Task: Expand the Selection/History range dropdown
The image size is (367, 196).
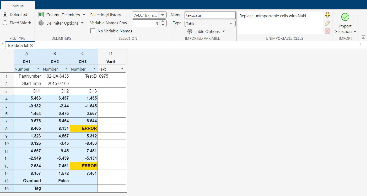Action: pyautogui.click(x=163, y=15)
